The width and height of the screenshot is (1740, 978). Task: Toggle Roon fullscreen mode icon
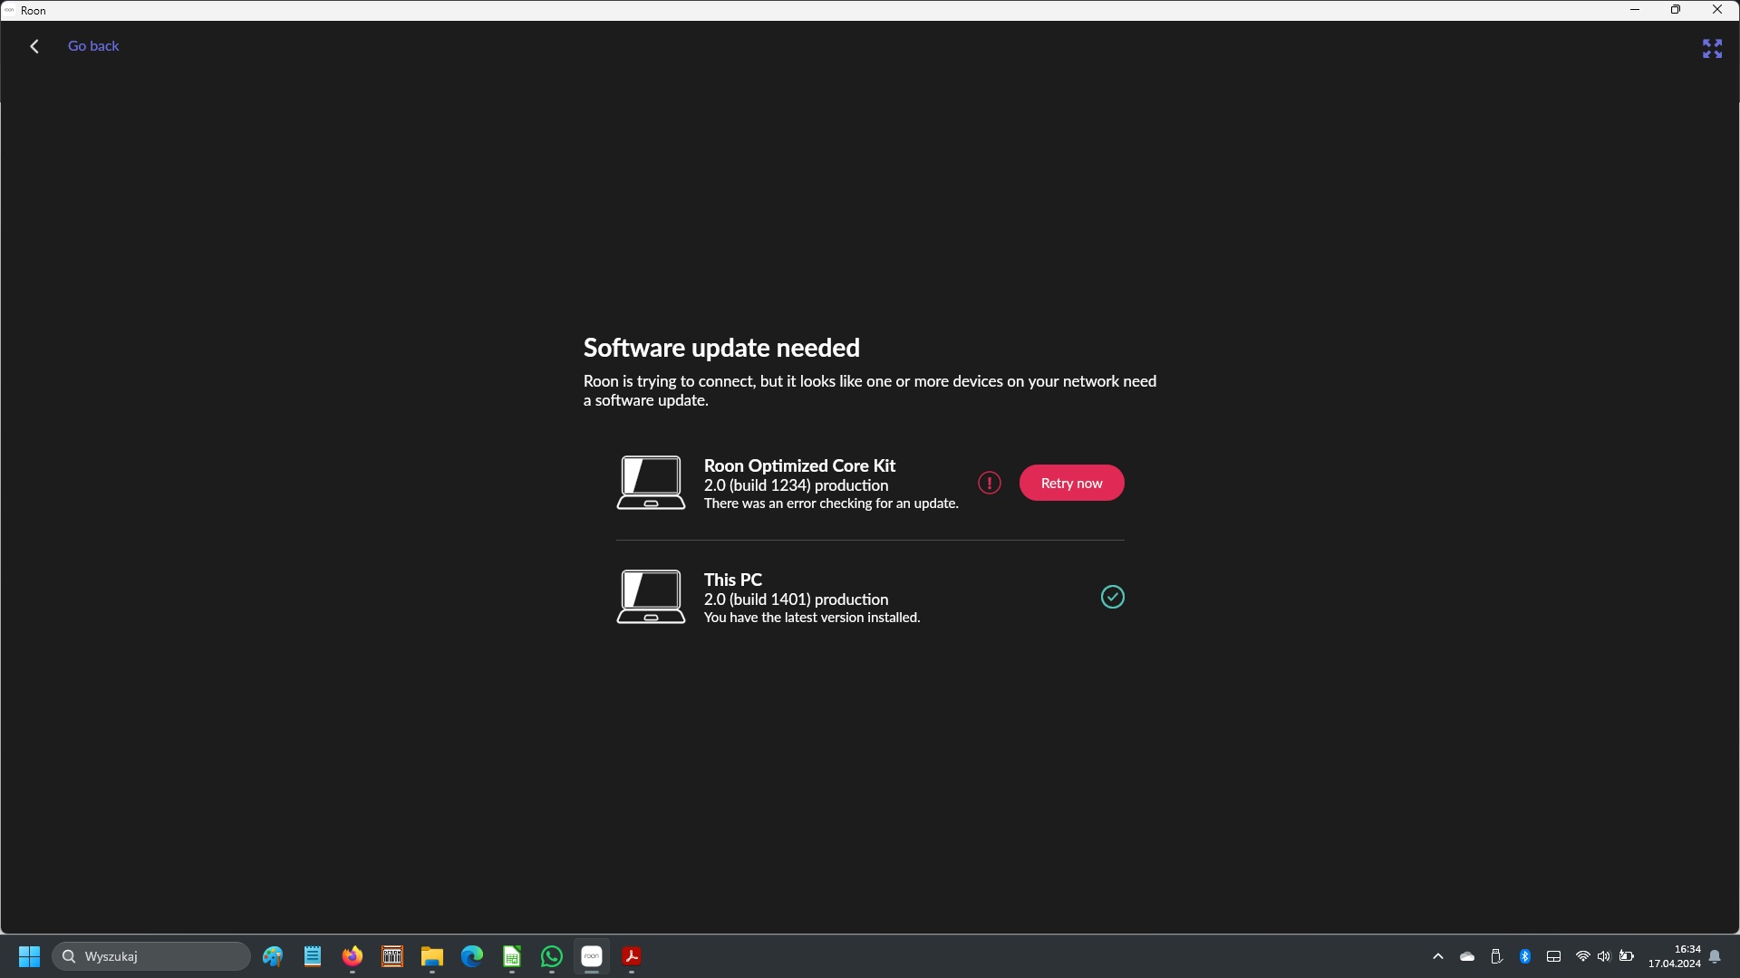(1712, 48)
